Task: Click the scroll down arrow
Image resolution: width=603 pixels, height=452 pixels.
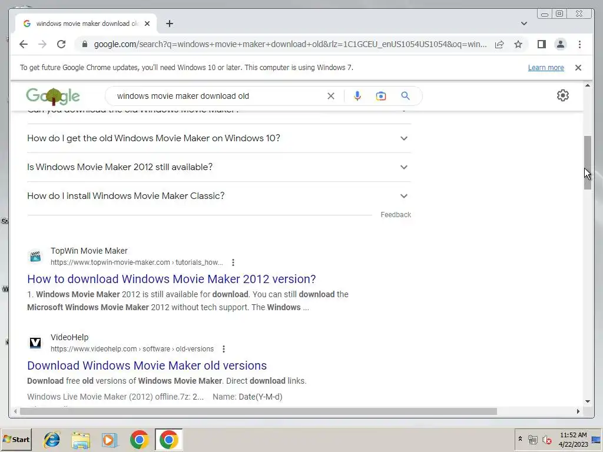Action: click(588, 401)
